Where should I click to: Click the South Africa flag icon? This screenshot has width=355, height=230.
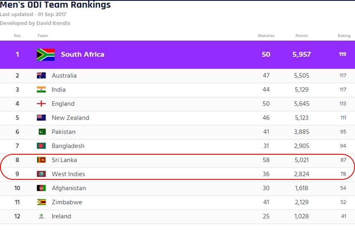[46, 55]
